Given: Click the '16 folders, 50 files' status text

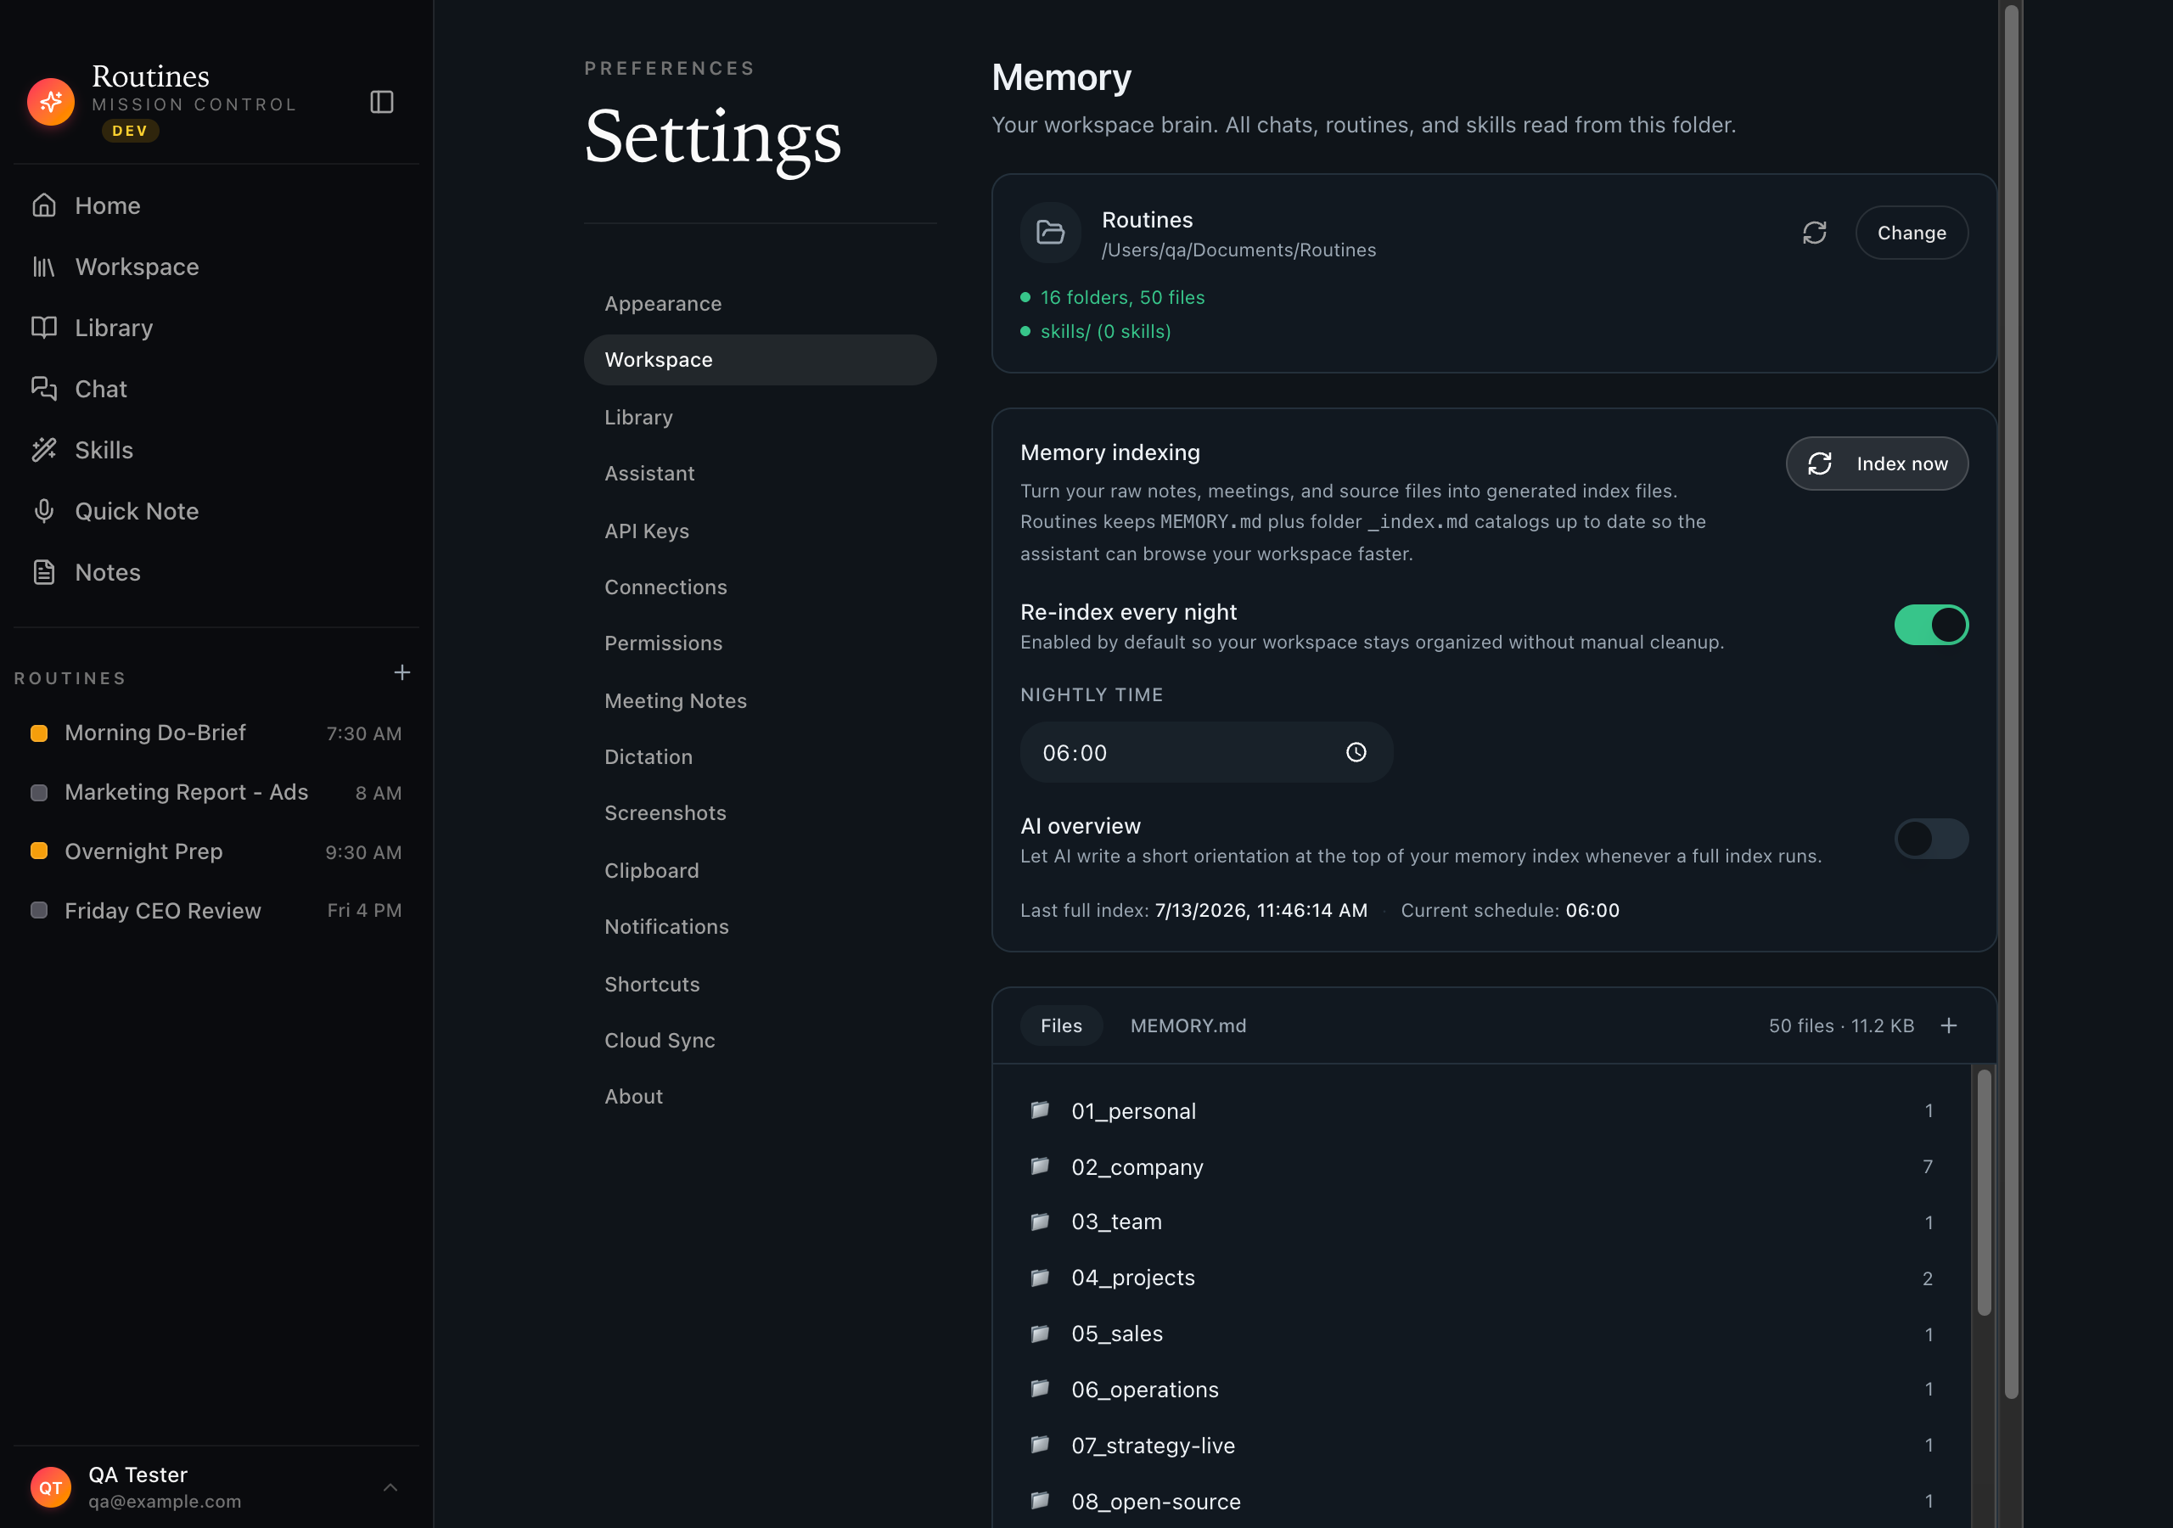Looking at the screenshot, I should (1122, 297).
